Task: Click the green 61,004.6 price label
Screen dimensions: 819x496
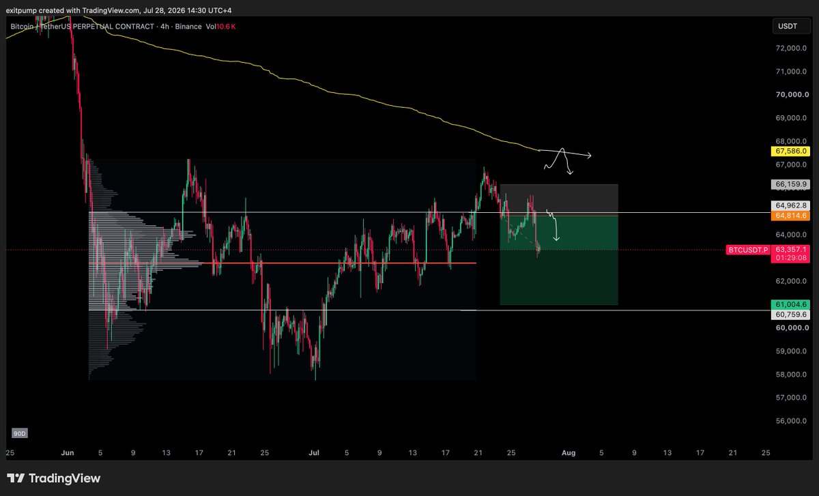Action: (790, 304)
